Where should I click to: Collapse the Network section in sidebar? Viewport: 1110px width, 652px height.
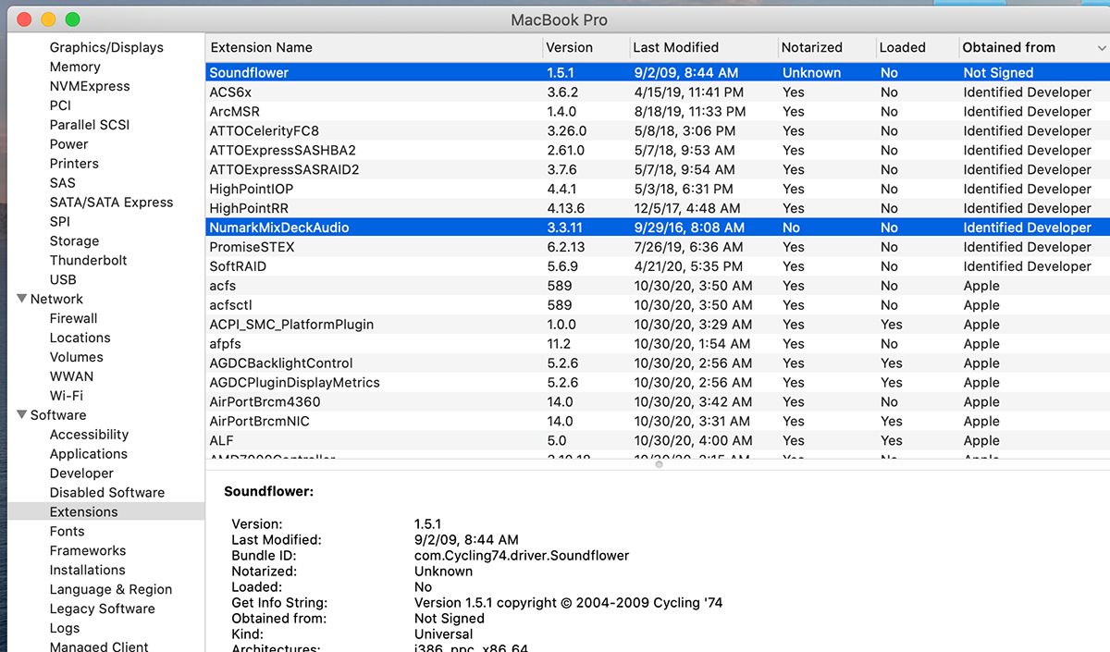point(21,299)
